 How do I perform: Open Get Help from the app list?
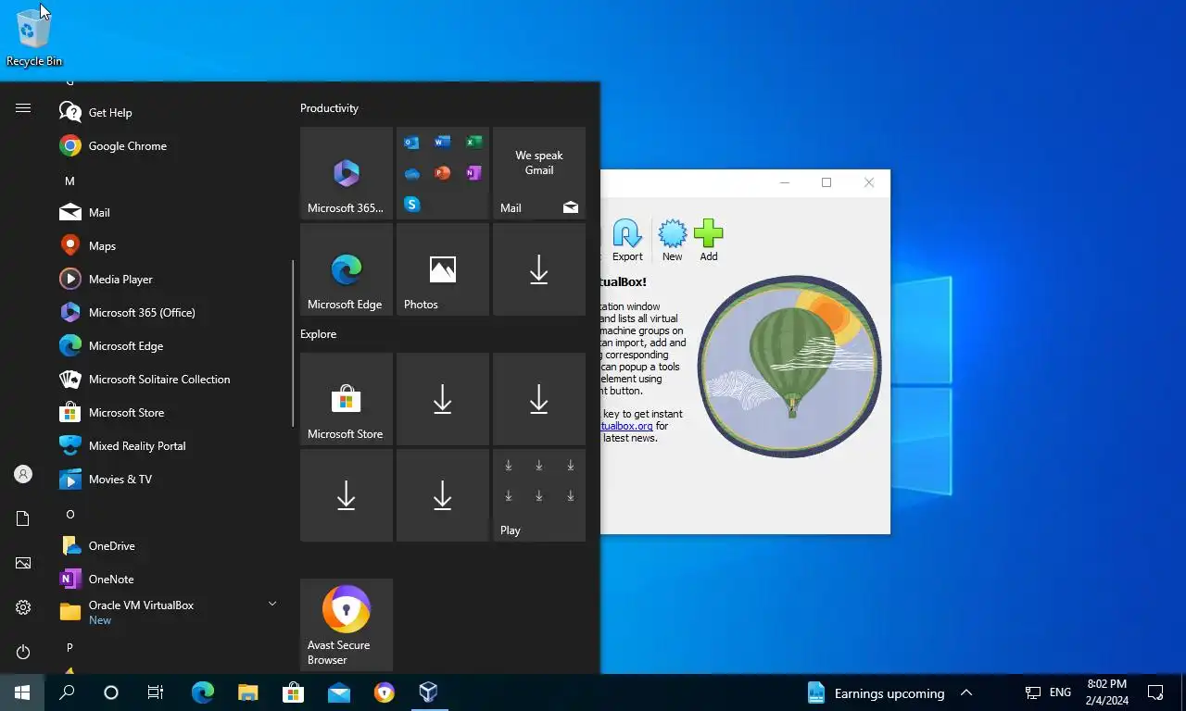tap(172, 113)
